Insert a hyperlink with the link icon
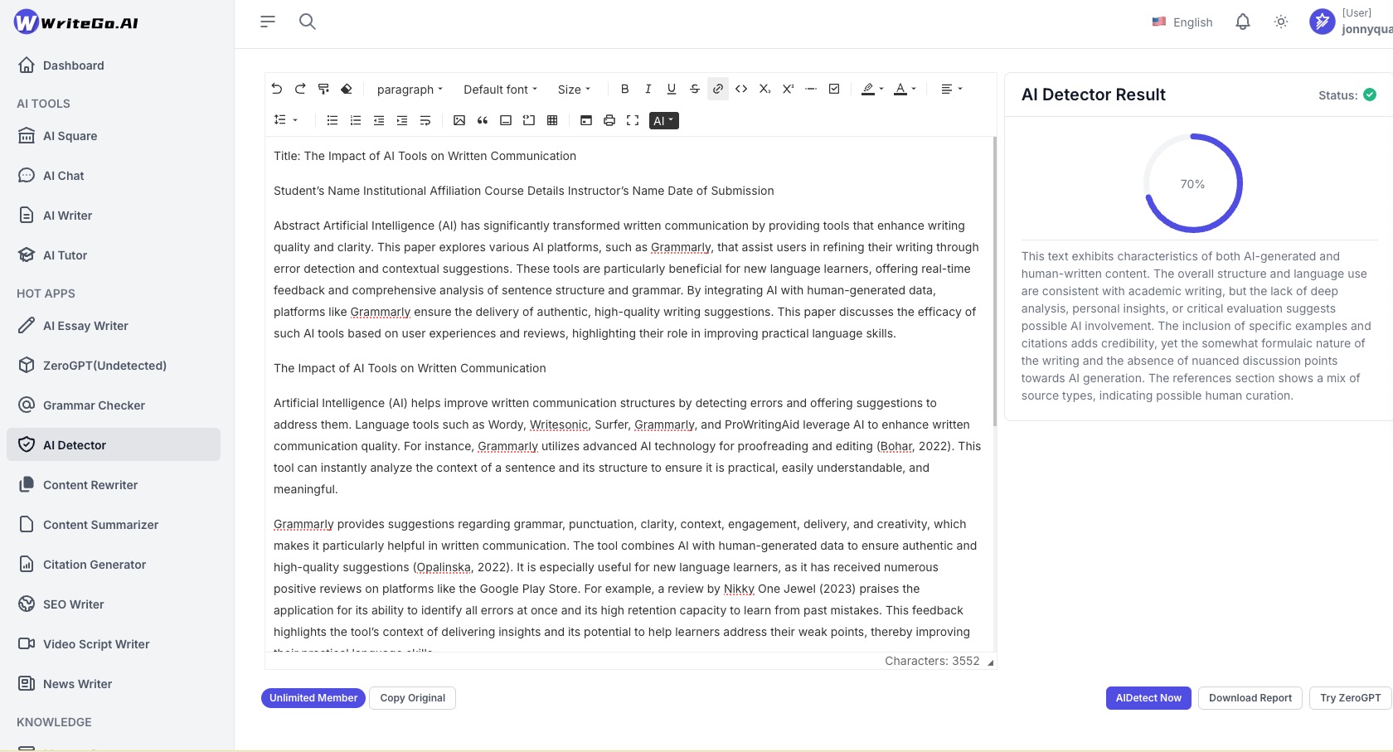Screen dimensions: 1393x752 718,89
